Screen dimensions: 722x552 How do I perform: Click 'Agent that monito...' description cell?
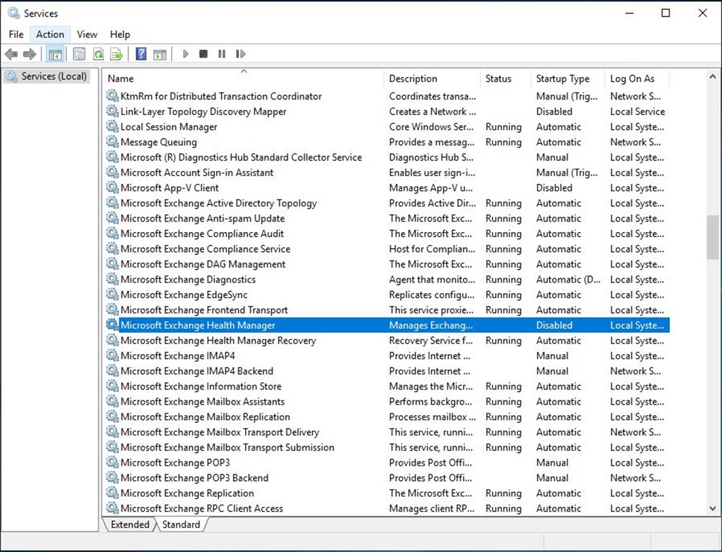(x=432, y=279)
